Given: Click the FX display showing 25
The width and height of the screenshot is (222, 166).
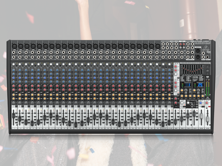Looking at the screenshot, I should pyautogui.click(x=200, y=85).
